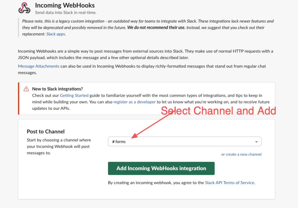The height and width of the screenshot is (208, 298).
Task: Follow the register as a developer link
Action: pos(134,102)
